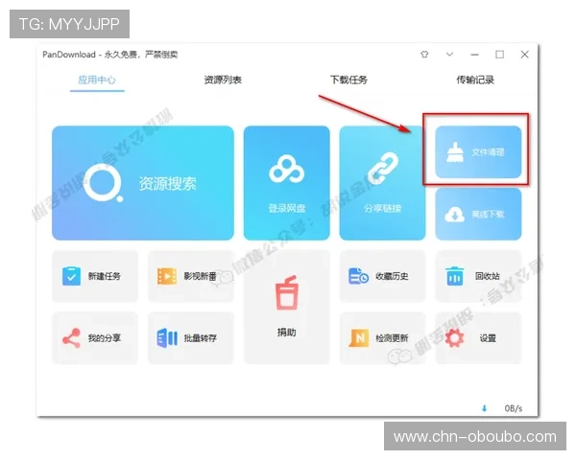Maximize the PanDownload window
This screenshot has width=576, height=460.
pyautogui.click(x=499, y=55)
